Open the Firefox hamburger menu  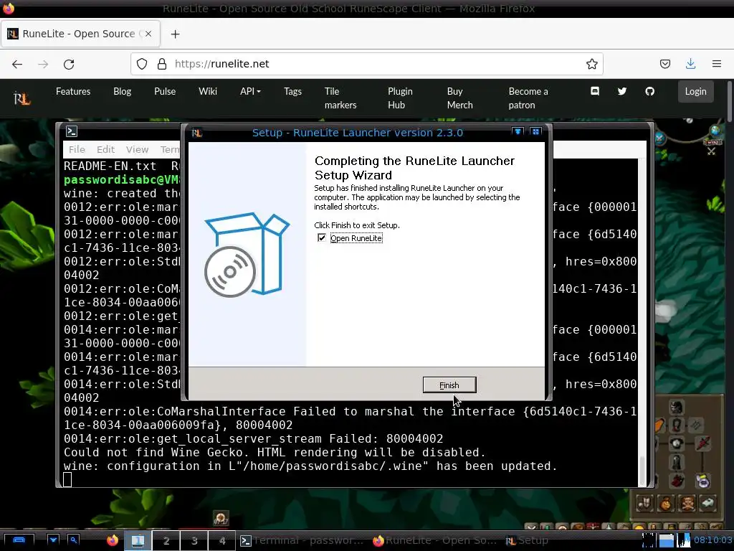[717, 64]
